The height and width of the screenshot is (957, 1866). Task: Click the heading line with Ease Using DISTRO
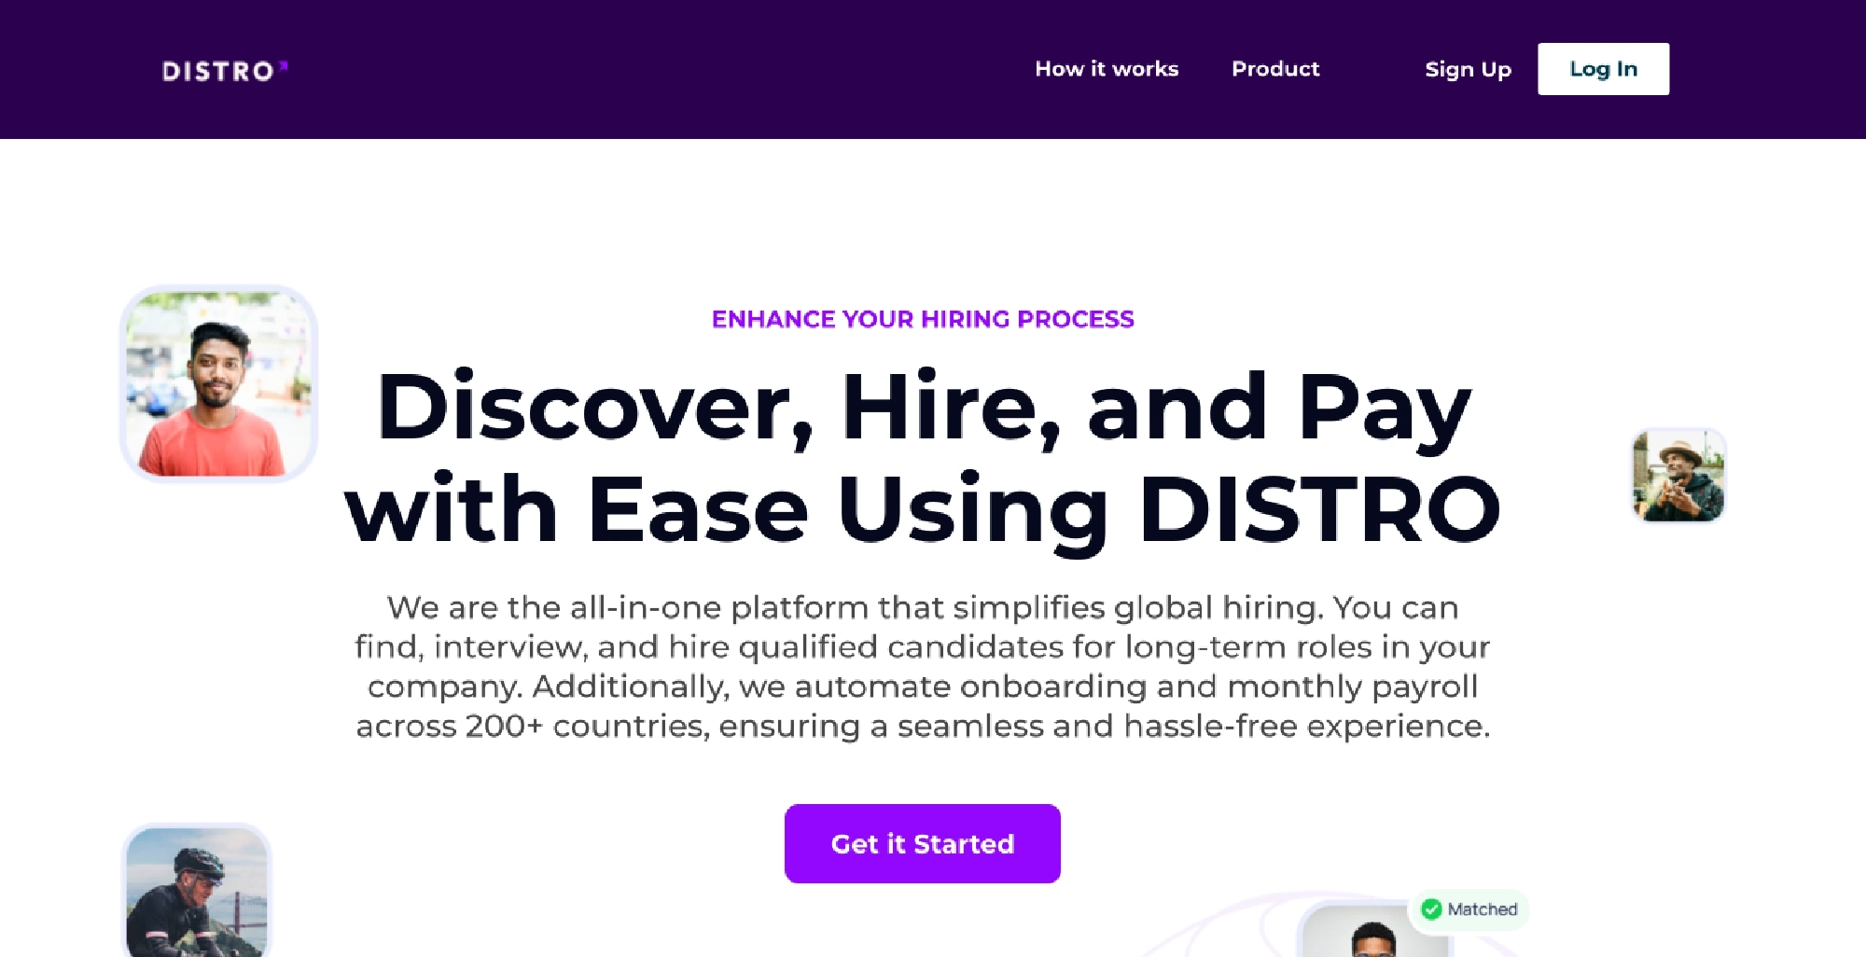(x=923, y=509)
